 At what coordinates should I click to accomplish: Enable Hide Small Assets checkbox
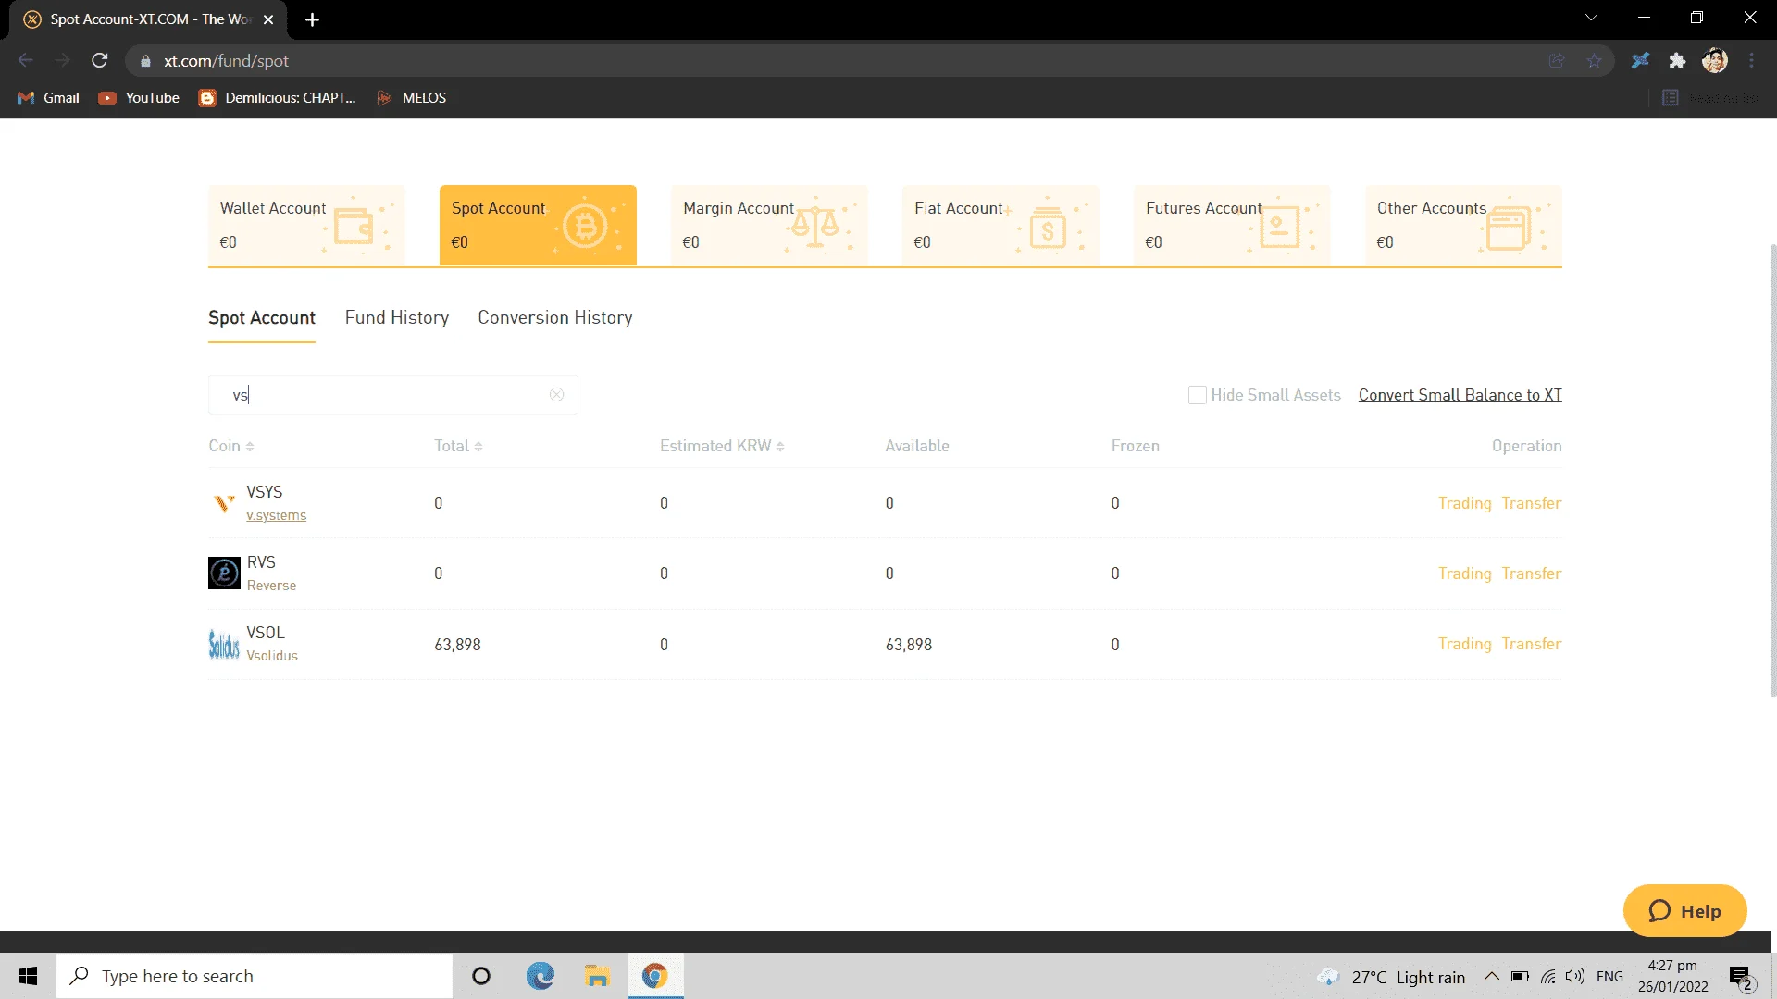tap(1197, 395)
